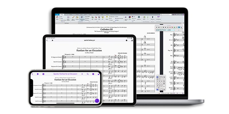Screen dimensions: 229x114
Task: Switch to the Review tab
Action: coord(105,15)
